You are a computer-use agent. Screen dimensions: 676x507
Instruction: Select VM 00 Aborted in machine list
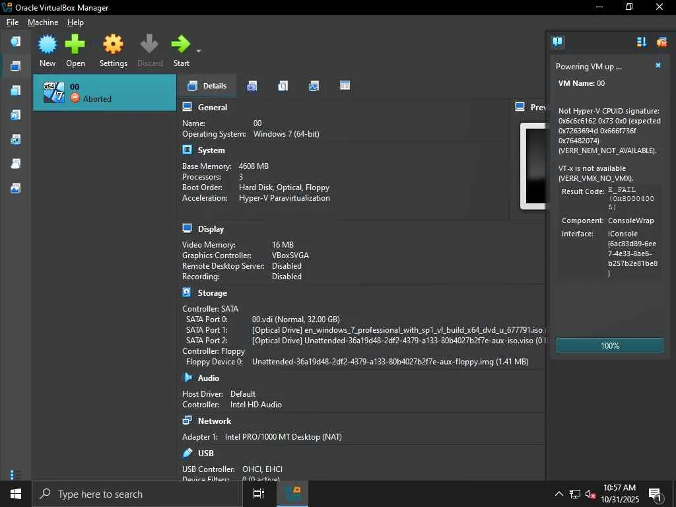tap(105, 92)
